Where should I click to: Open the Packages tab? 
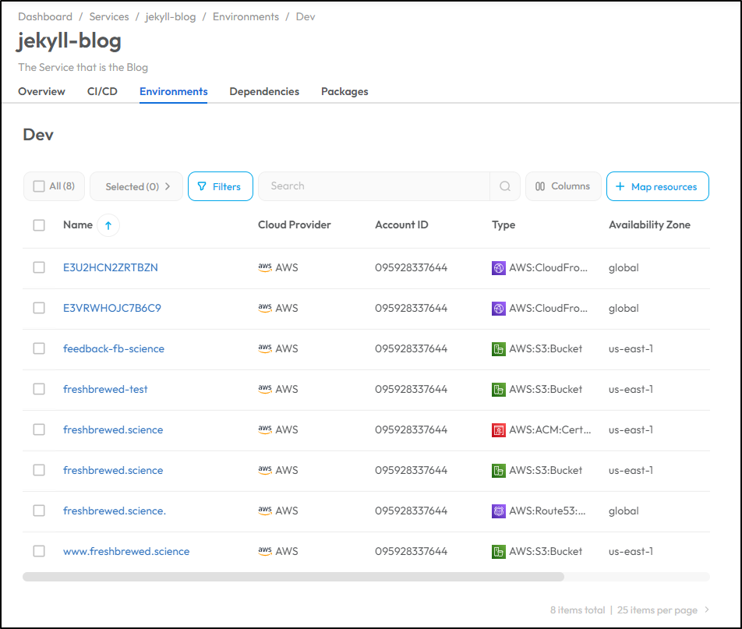[344, 91]
